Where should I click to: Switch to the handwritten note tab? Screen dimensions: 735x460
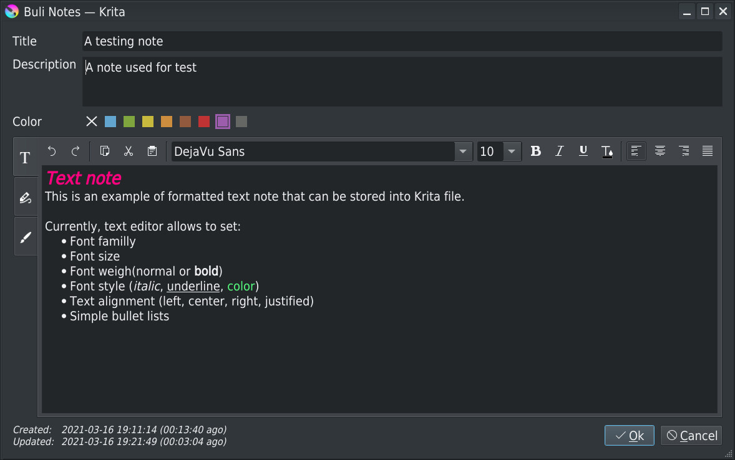(26, 198)
